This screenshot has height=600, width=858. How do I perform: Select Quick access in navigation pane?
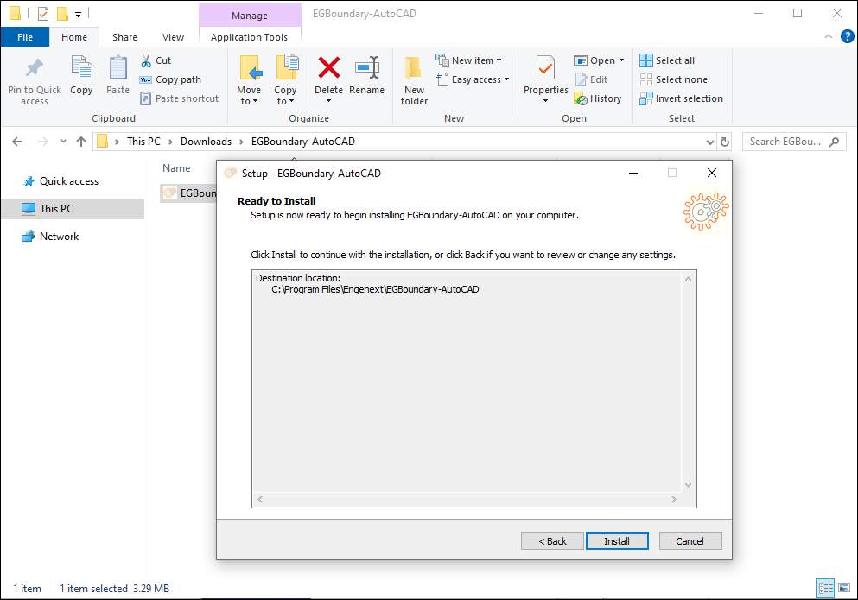tap(69, 181)
